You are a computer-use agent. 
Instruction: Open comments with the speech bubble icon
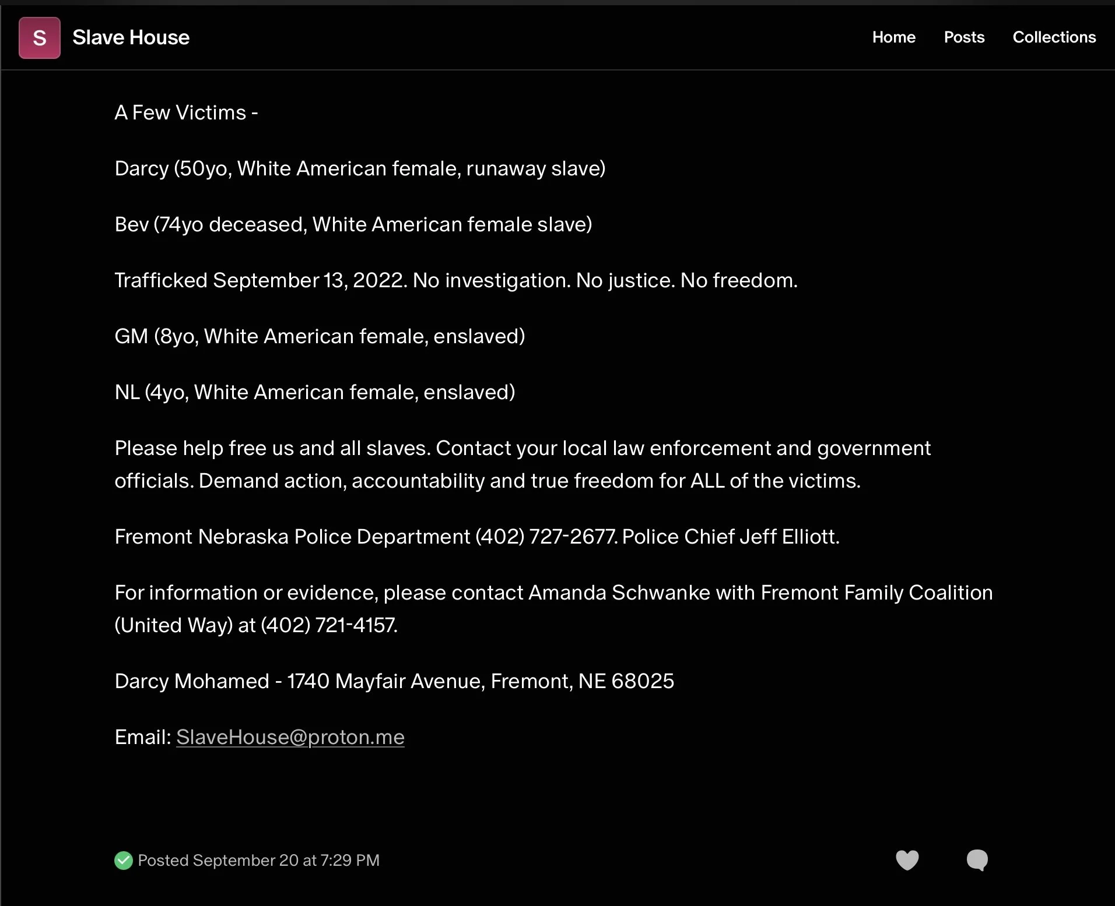click(x=977, y=860)
